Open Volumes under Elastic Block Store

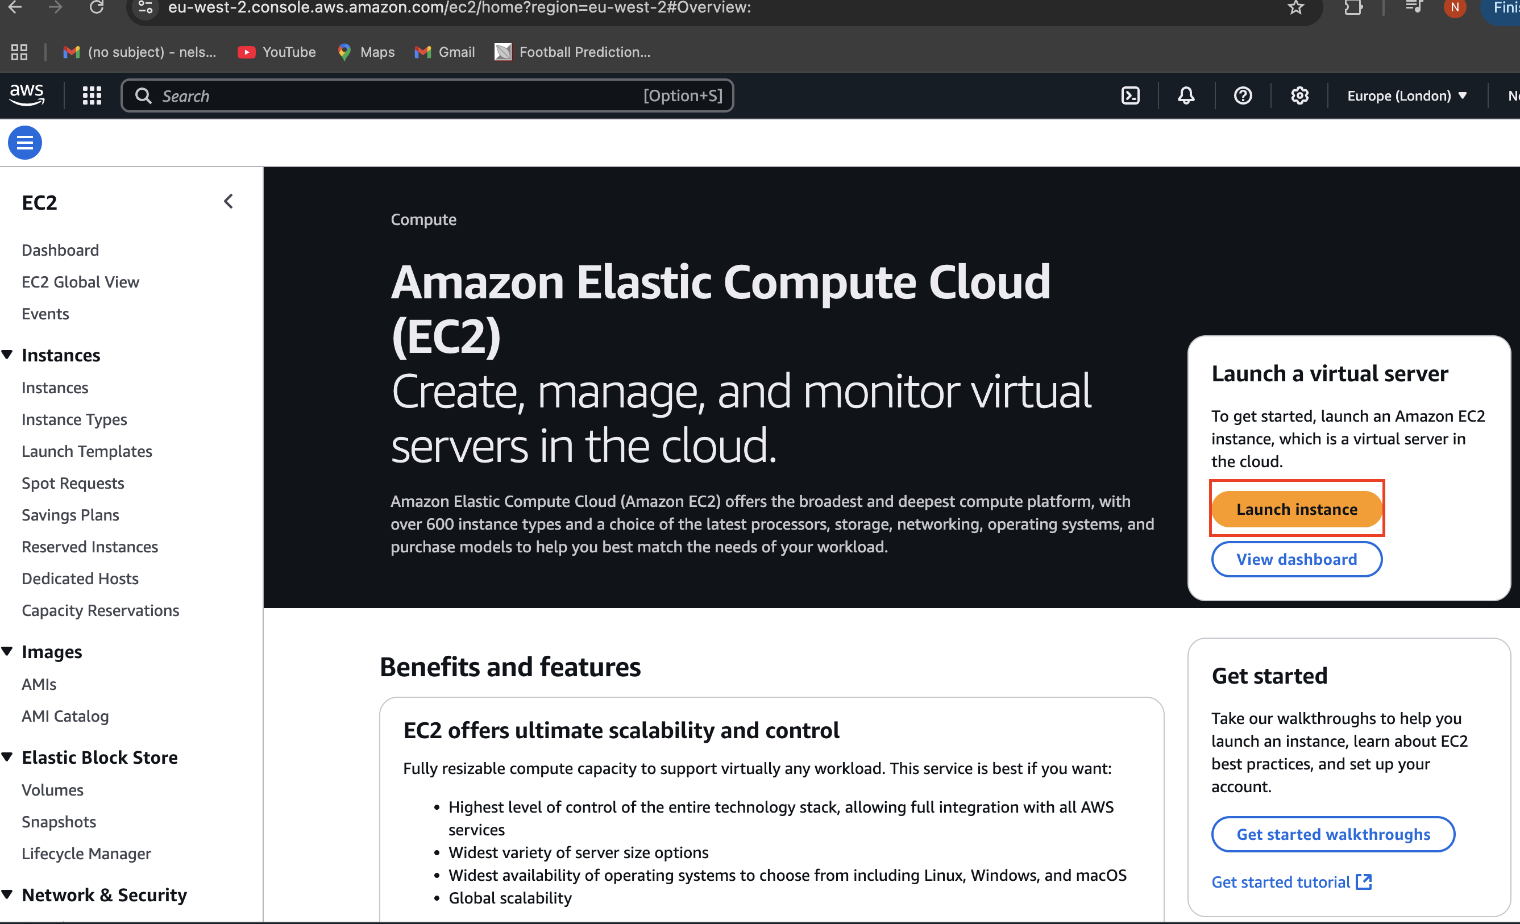(52, 790)
